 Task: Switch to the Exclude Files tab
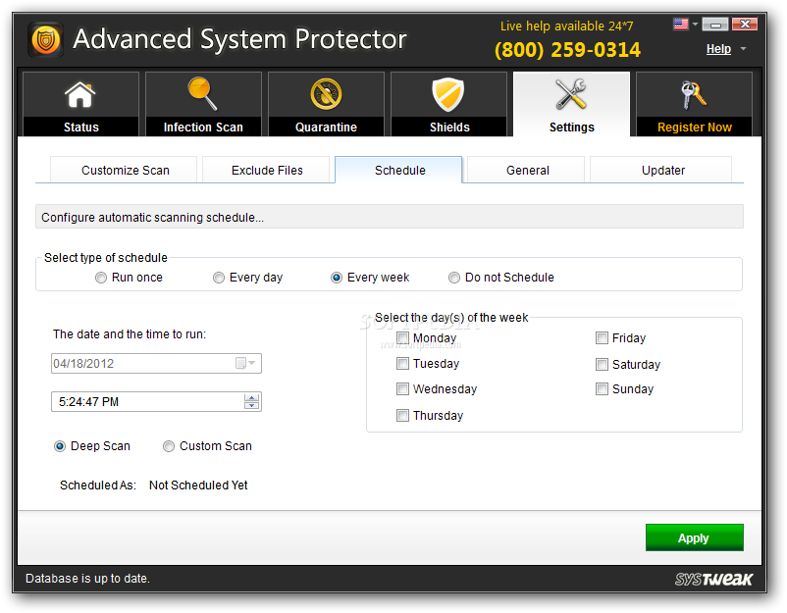(x=266, y=170)
